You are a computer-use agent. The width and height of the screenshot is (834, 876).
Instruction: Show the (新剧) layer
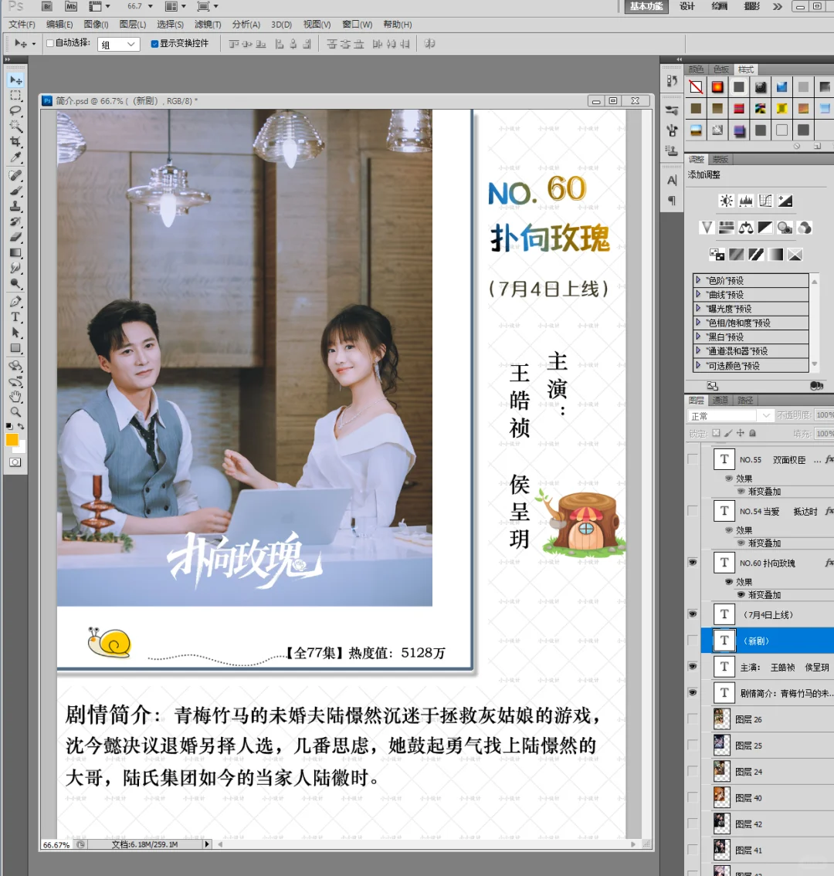pos(693,641)
